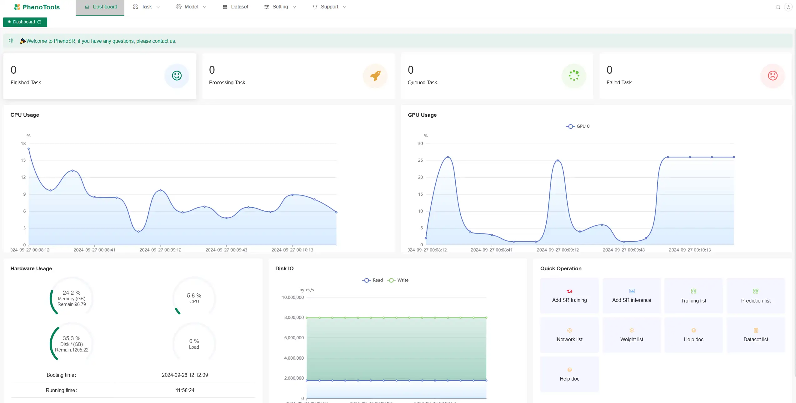
Task: Toggle the Read series in Disk IO legend
Action: [x=373, y=280]
